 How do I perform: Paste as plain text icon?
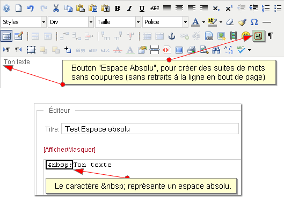[105, 9]
